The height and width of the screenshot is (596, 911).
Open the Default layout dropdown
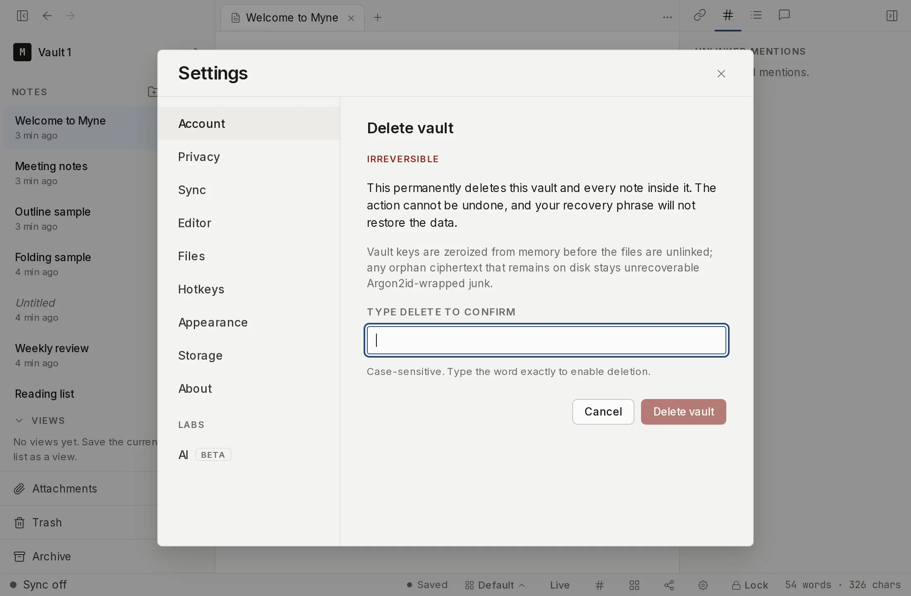point(495,585)
